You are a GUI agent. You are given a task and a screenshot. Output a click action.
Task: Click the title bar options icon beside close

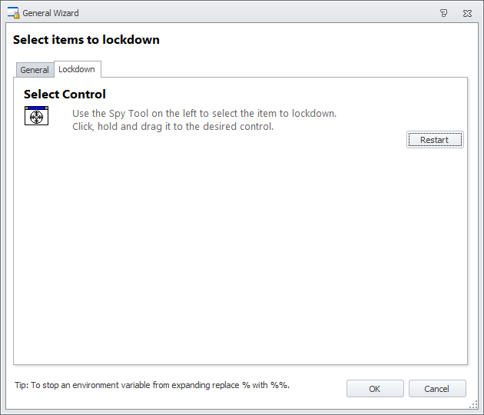(443, 13)
